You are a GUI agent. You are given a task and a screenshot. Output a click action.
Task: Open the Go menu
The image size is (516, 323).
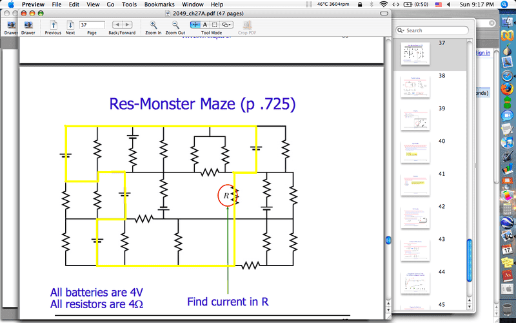tap(110, 5)
